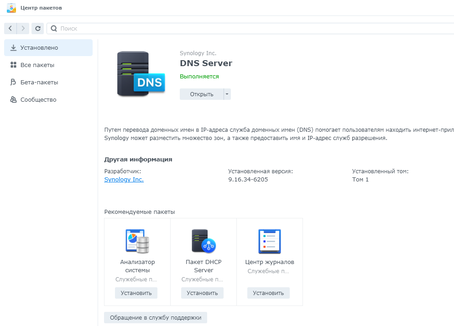The width and height of the screenshot is (454, 326).
Task: Click the Установленный том label
Action: (381, 171)
